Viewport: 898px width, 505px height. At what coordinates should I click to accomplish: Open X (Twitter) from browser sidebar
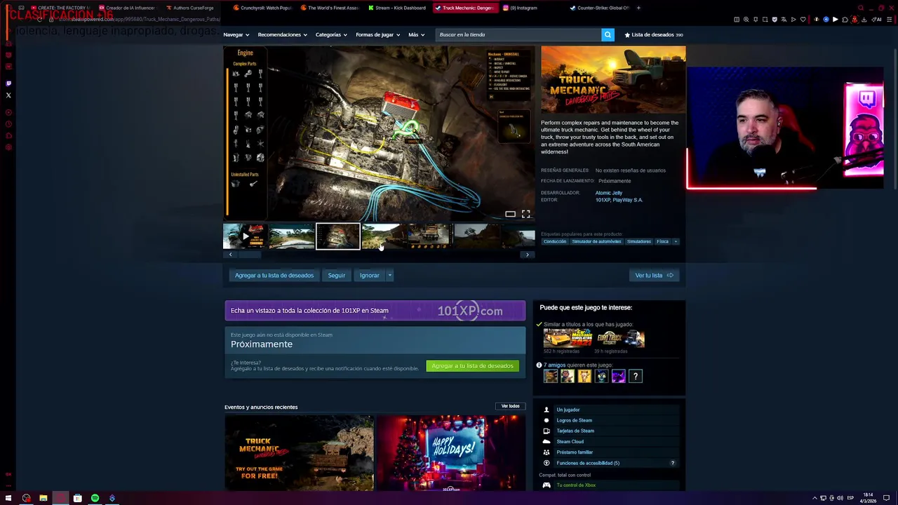(8, 95)
